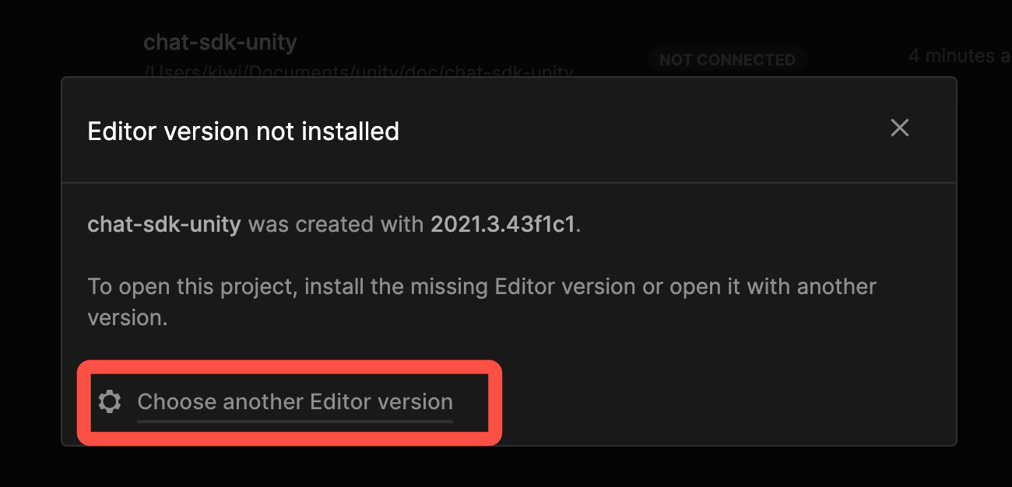Click the gear icon in the dialog
This screenshot has height=487, width=1012.
coord(110,401)
